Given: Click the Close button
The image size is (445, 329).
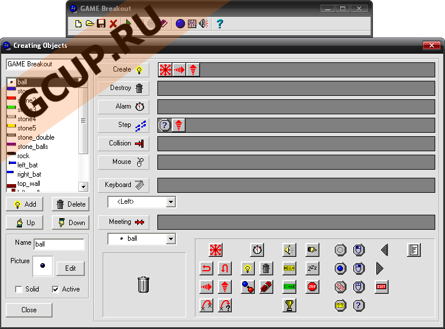Looking at the screenshot, I should click(x=29, y=310).
